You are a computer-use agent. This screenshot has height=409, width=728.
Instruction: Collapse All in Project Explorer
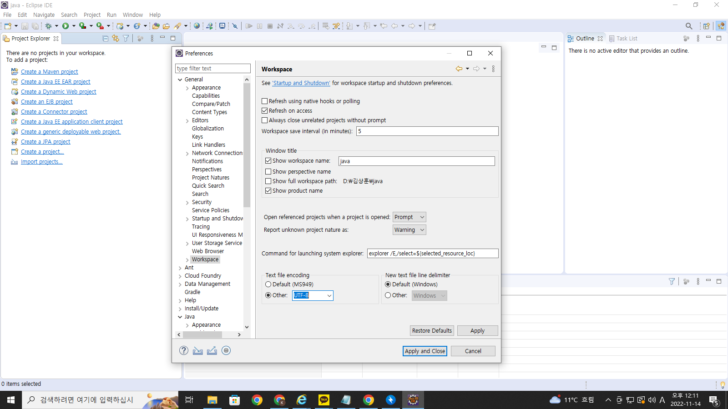tap(105, 39)
